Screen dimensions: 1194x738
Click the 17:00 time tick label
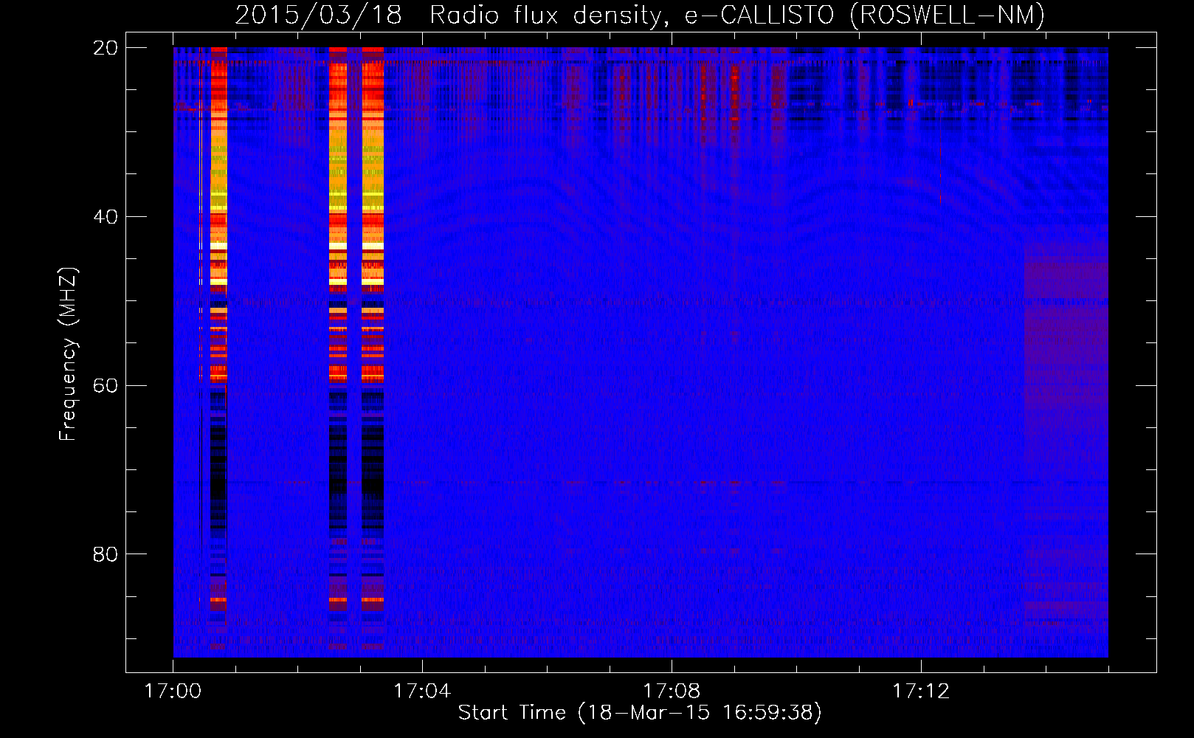173,692
